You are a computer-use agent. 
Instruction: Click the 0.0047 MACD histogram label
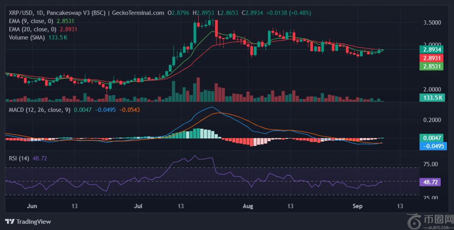(x=431, y=138)
